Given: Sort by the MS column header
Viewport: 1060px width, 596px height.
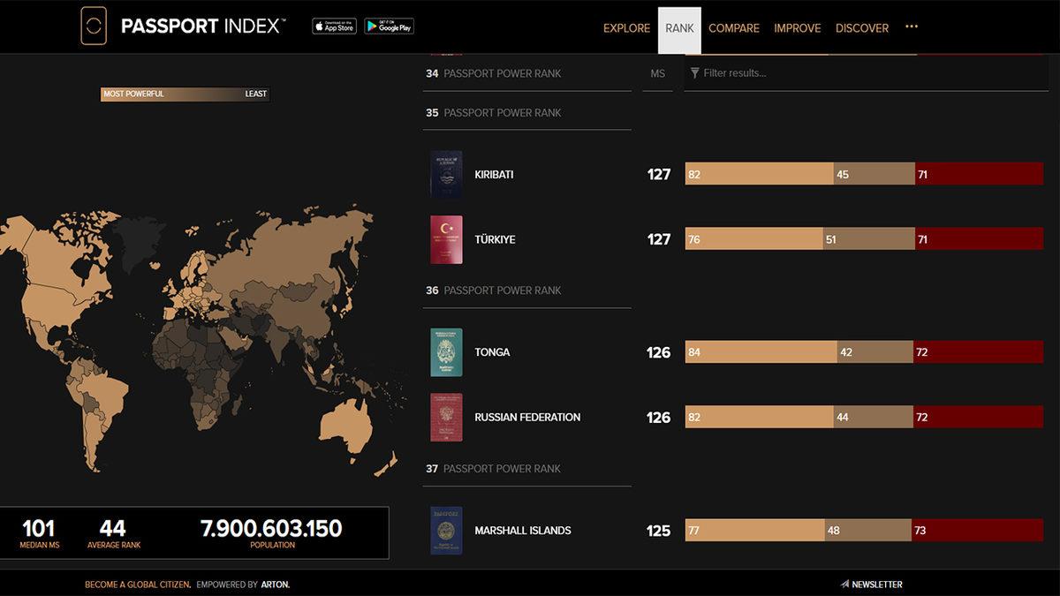Looking at the screenshot, I should click(657, 73).
